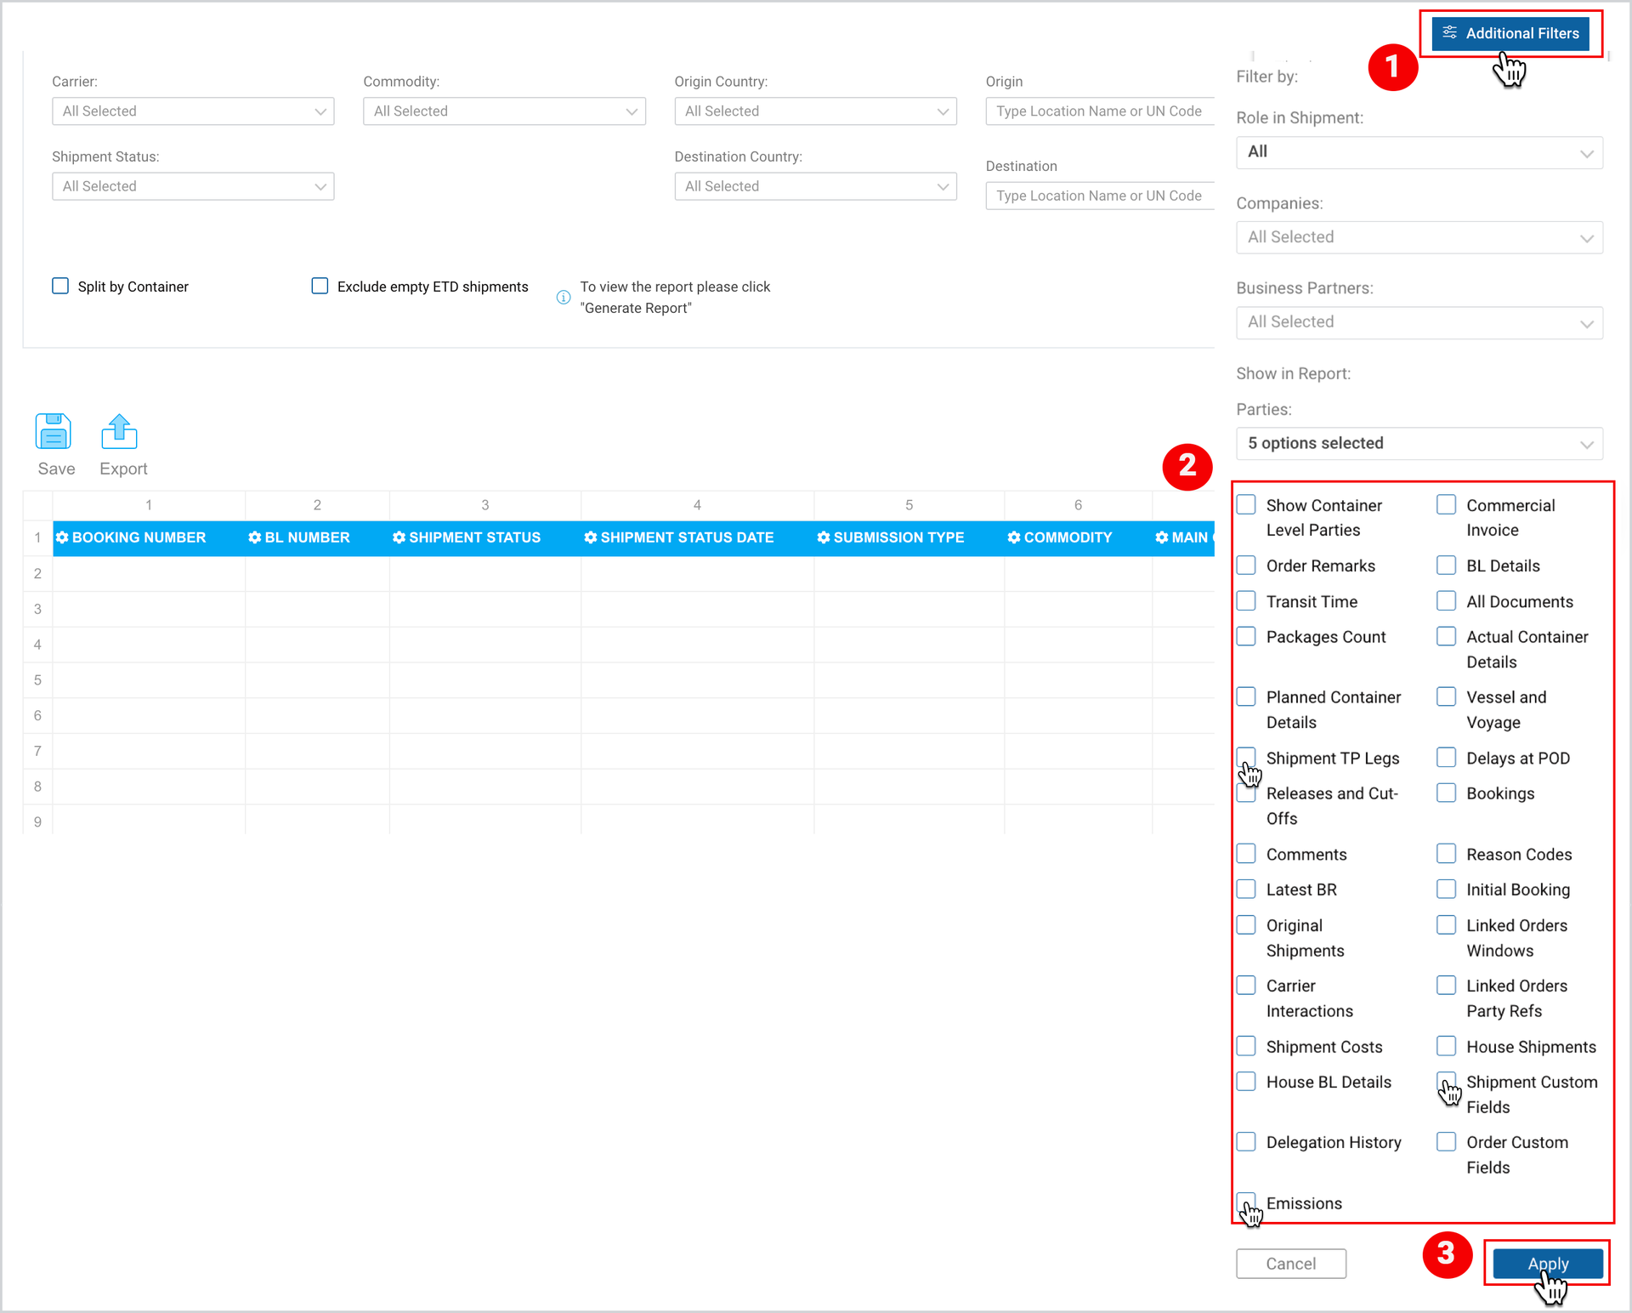Click gear icon on SUBMISSION TYPE column
This screenshot has height=1313, width=1632.
pyautogui.click(x=824, y=537)
